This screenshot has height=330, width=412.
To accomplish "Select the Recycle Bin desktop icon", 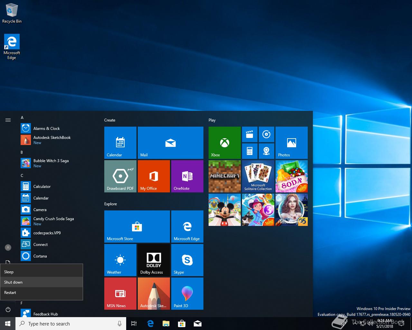I will (x=12, y=13).
